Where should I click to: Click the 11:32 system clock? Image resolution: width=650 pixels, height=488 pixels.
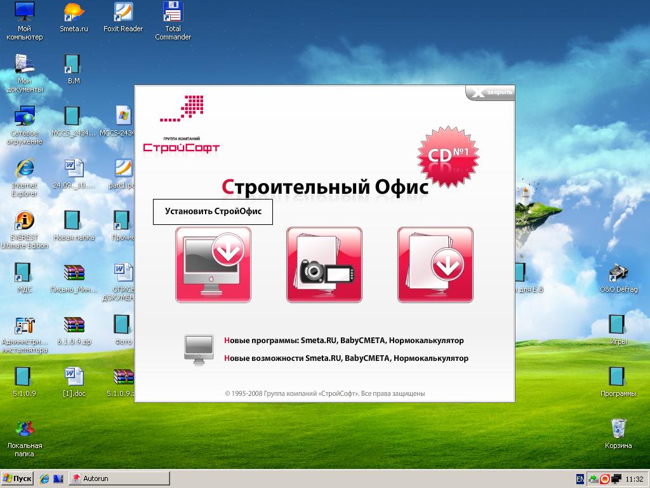pyautogui.click(x=634, y=479)
